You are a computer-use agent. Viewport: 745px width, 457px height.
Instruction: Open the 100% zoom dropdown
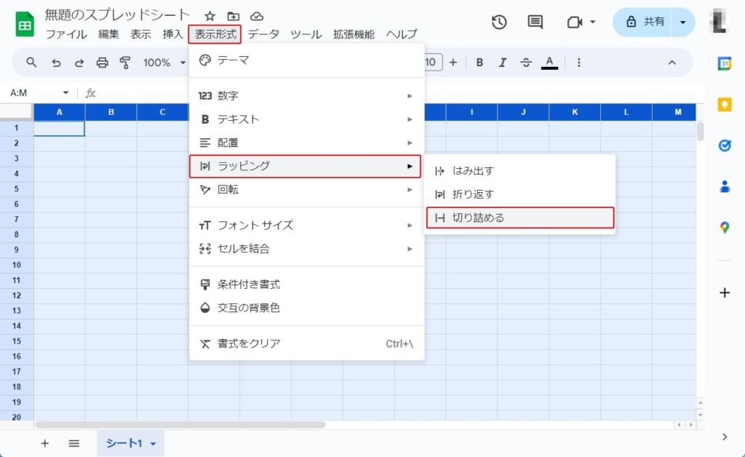pyautogui.click(x=164, y=63)
